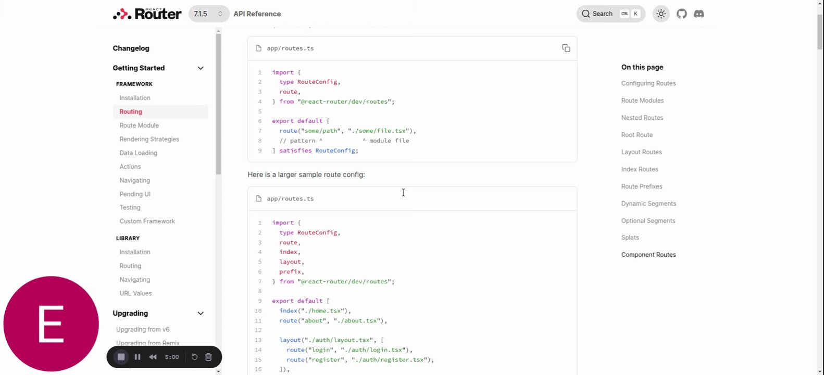The height and width of the screenshot is (375, 824).
Task: Rewind the recording
Action: pyautogui.click(x=153, y=357)
